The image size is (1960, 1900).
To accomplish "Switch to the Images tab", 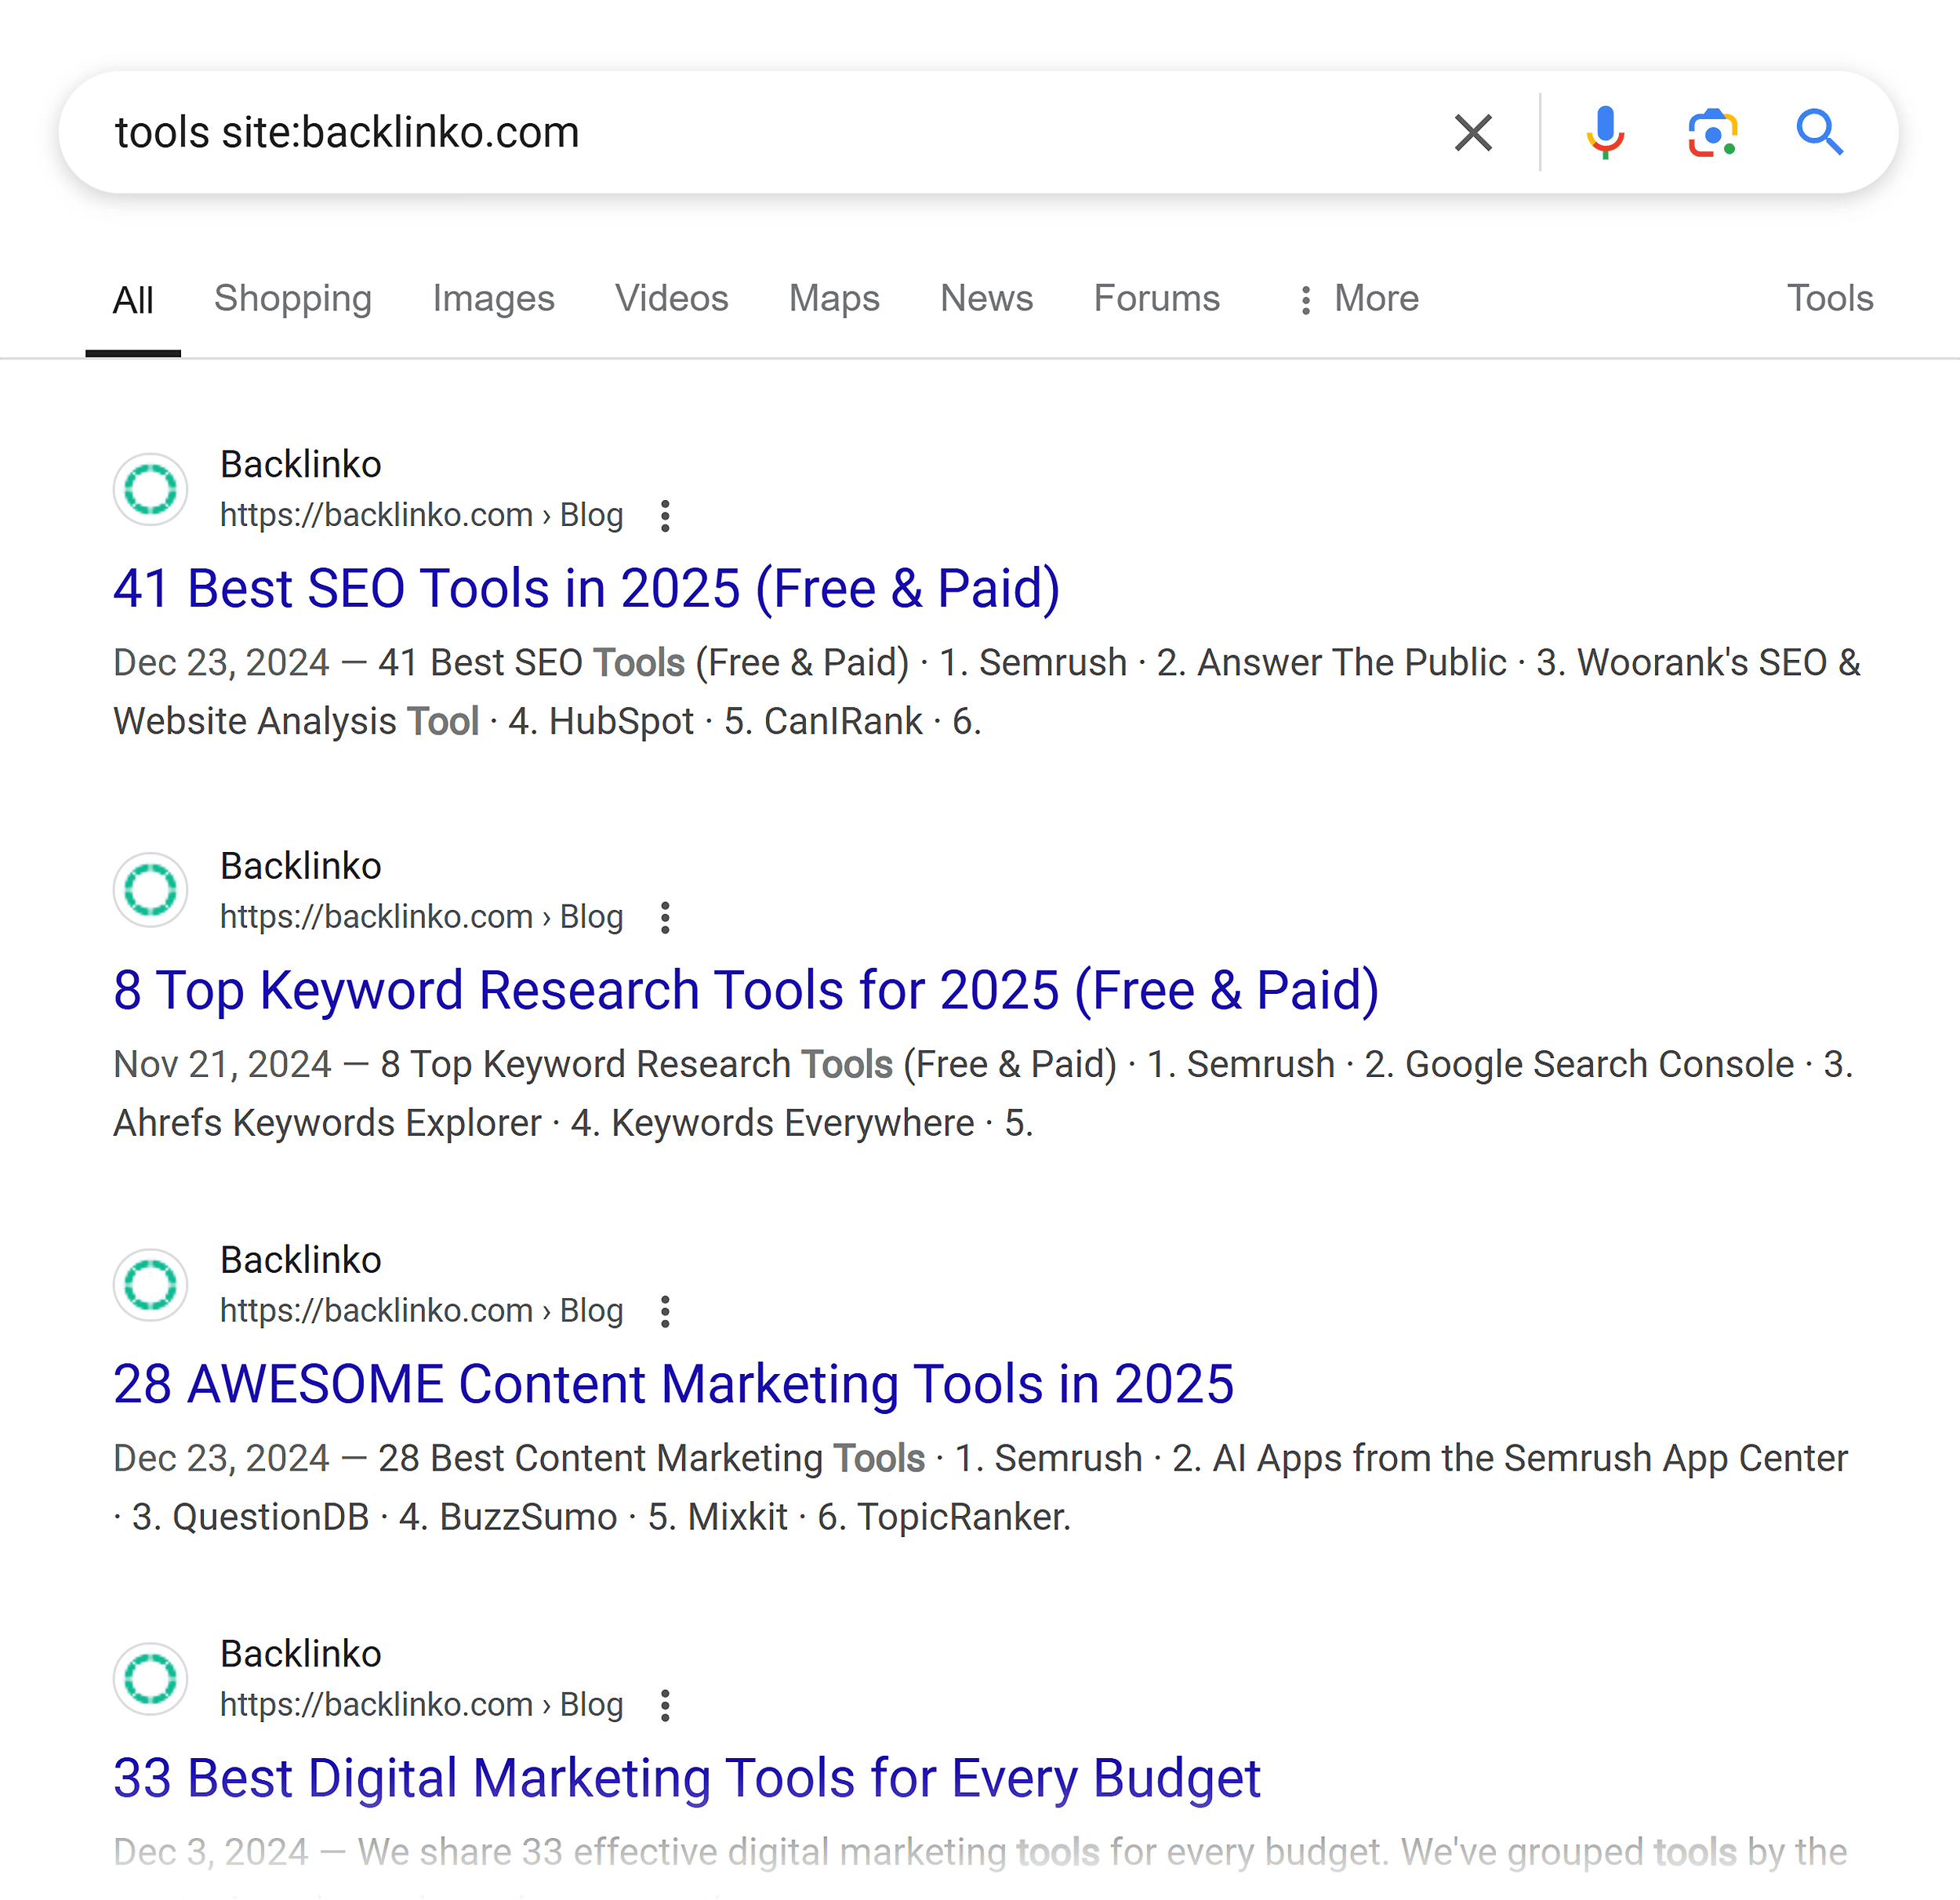I will (493, 299).
